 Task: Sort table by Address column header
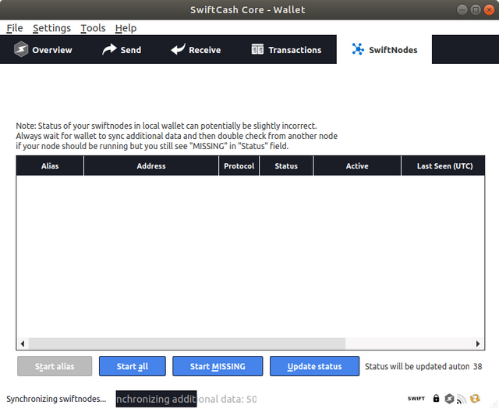coord(151,165)
